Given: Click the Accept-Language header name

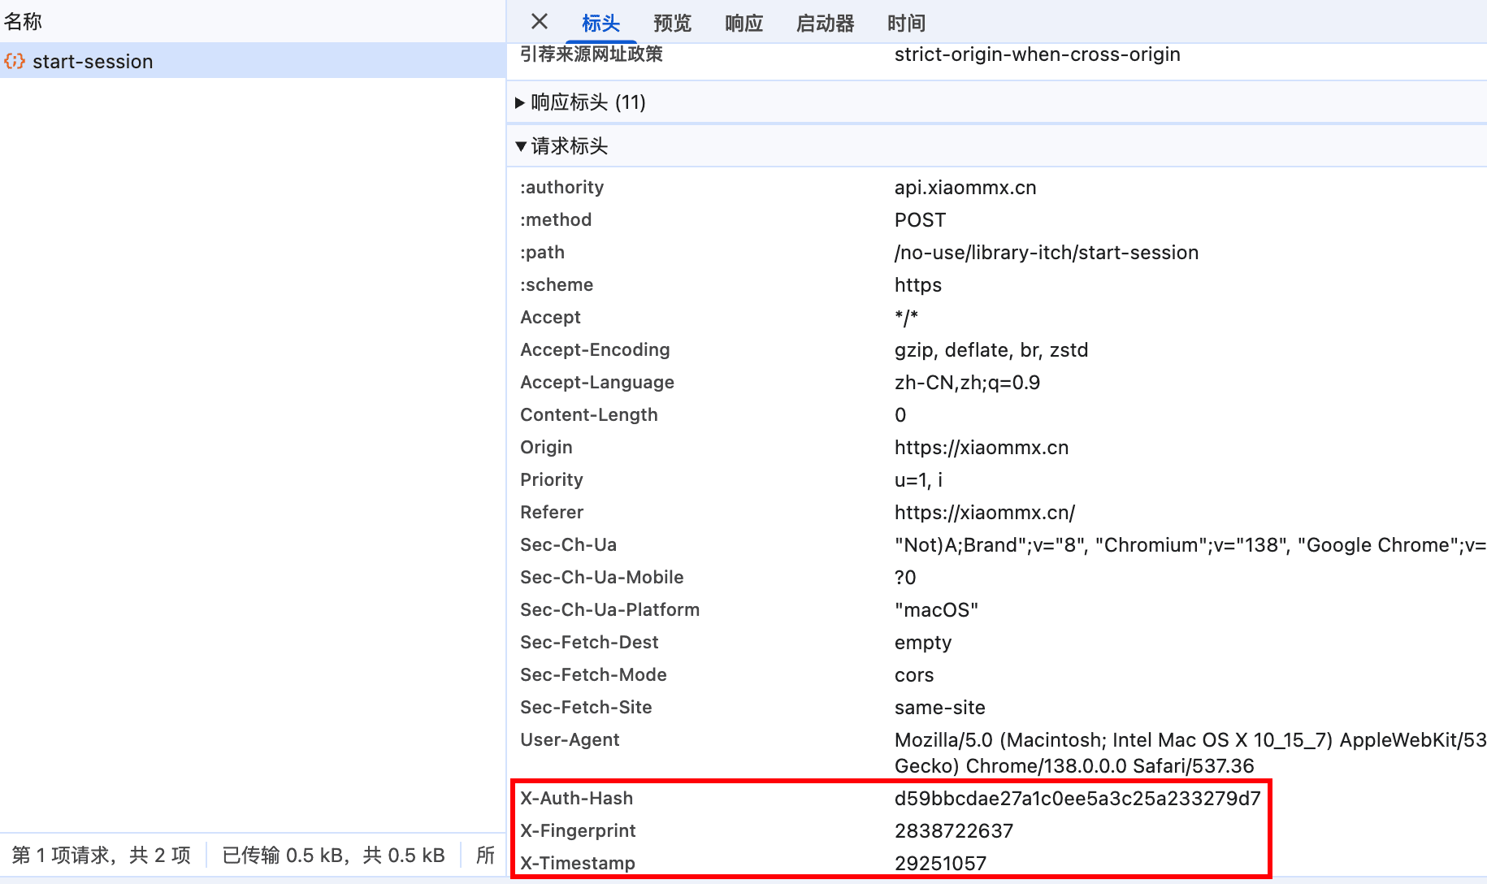Looking at the screenshot, I should click(x=597, y=383).
